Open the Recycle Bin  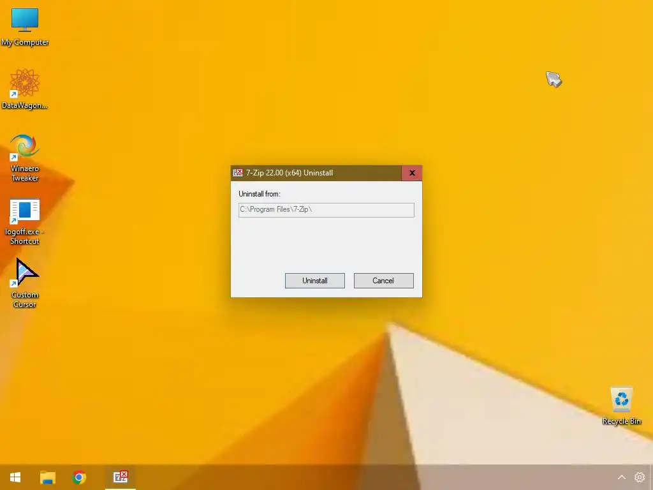coord(621,405)
